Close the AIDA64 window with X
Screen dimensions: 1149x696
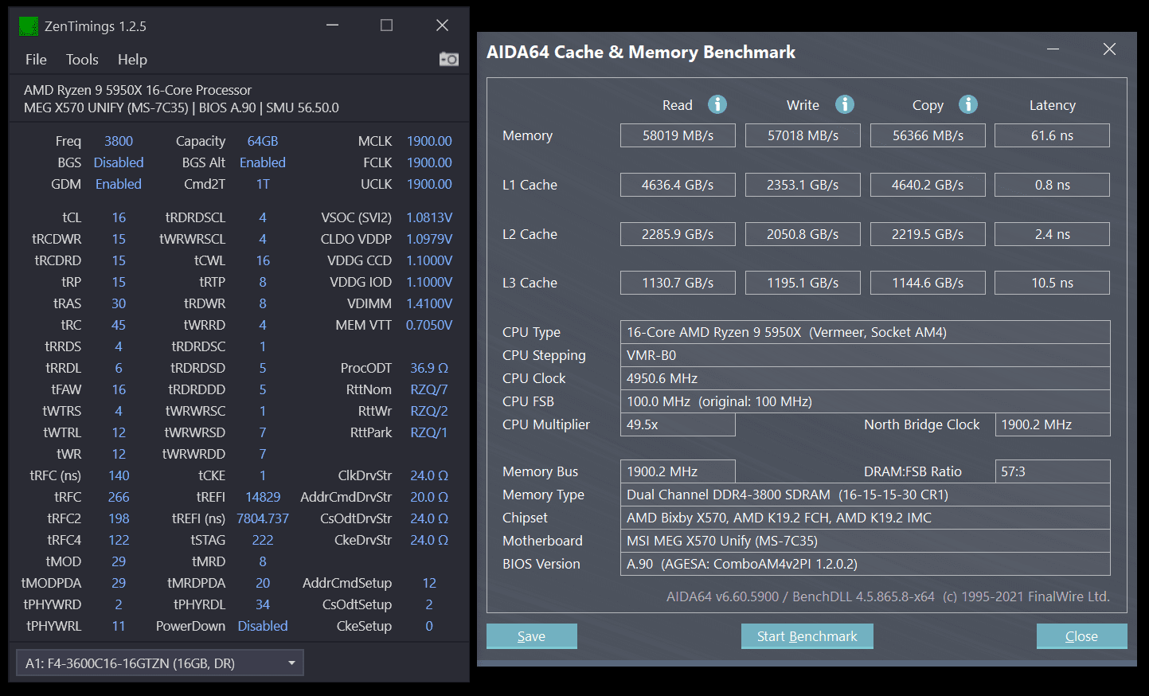coord(1109,49)
